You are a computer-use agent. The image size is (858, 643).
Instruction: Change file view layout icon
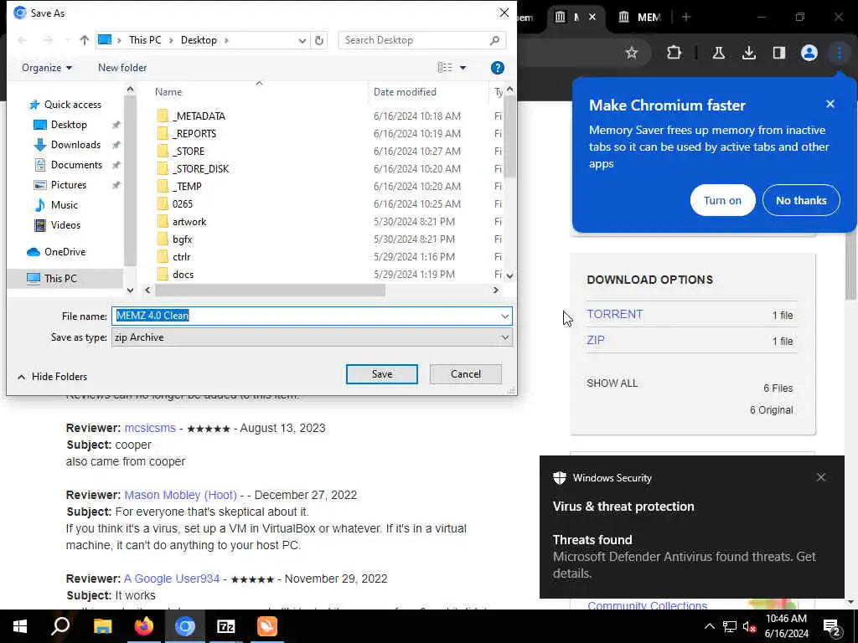click(445, 67)
